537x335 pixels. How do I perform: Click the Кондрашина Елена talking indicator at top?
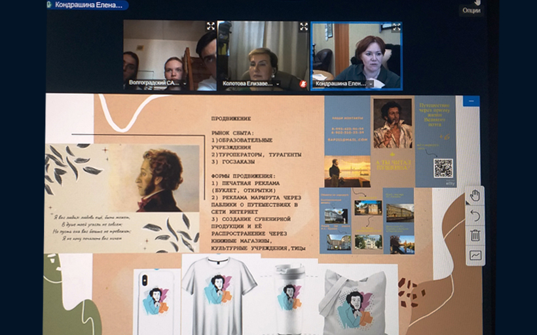pyautogui.click(x=88, y=5)
